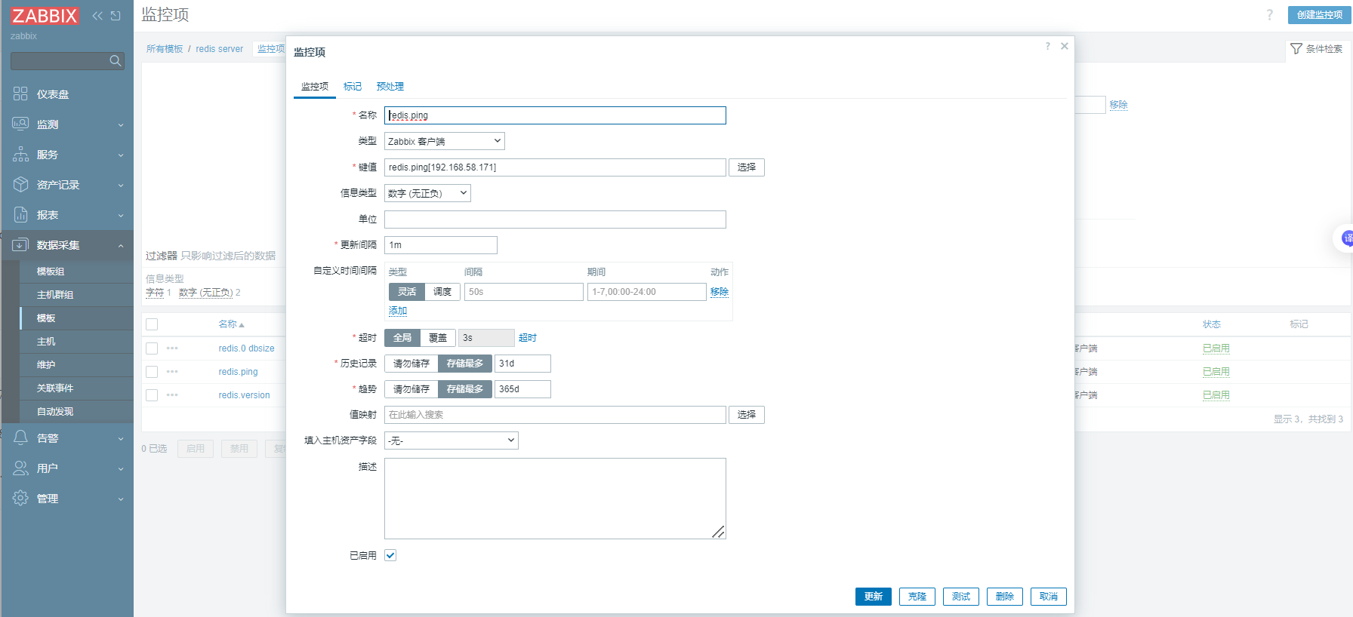The image size is (1353, 617).
Task: Switch to the 预处理 tab
Action: click(x=390, y=87)
